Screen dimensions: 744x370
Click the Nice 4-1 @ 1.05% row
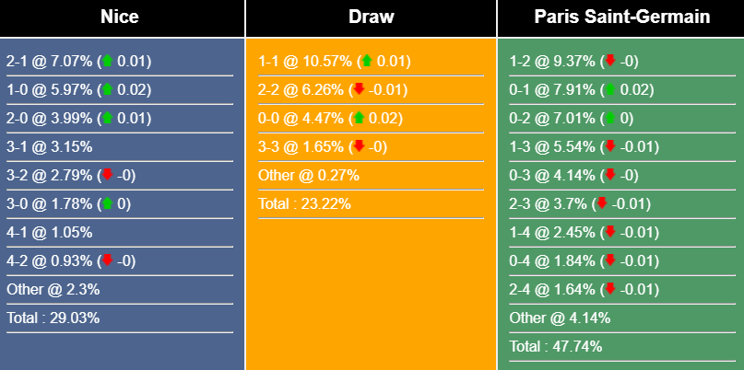click(x=50, y=233)
